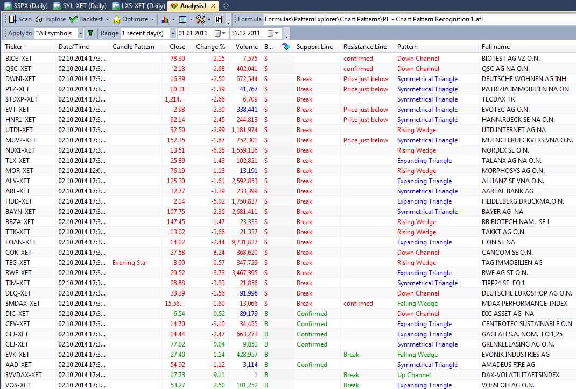Switch to the SY1-XET (Daily) tab
576x389 pixels.
[x=80, y=6]
